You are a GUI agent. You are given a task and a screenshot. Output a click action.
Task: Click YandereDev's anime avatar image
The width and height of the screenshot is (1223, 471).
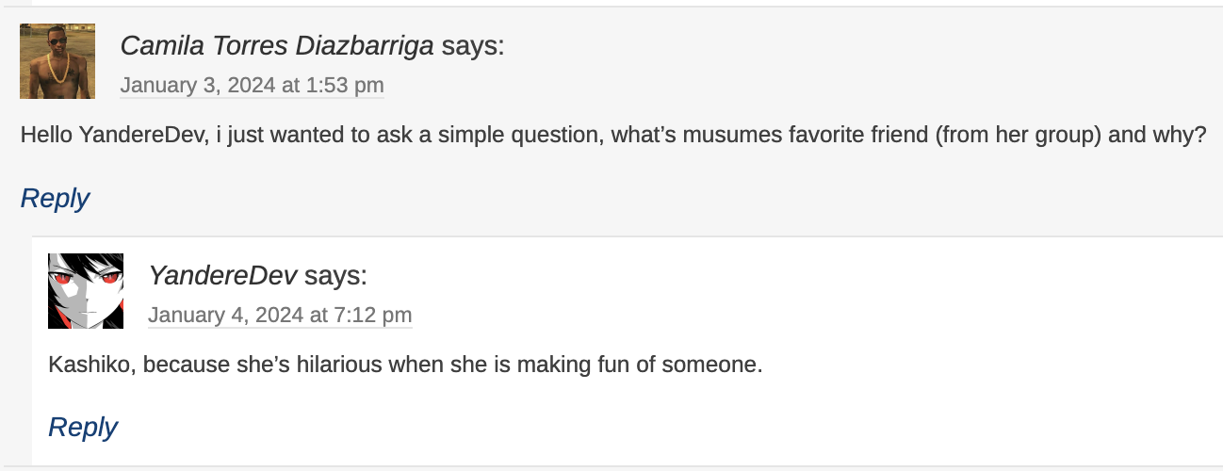pos(86,290)
